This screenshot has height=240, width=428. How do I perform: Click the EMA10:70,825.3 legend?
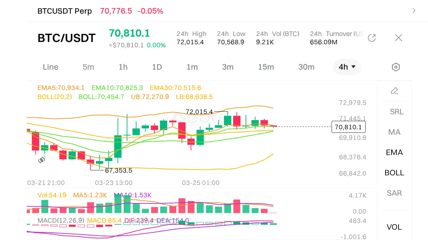(117, 88)
